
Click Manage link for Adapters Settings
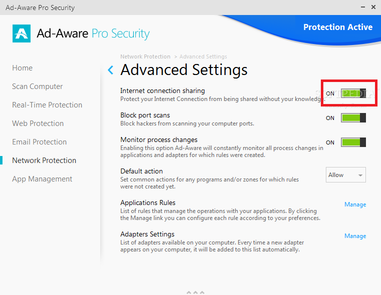coord(355,236)
